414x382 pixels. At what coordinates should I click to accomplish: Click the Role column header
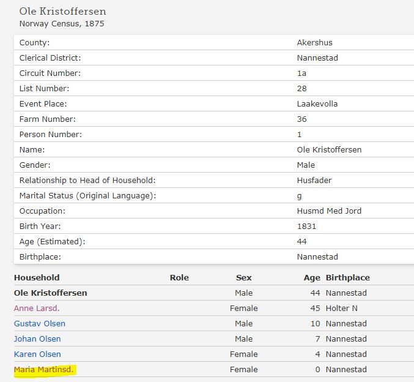[x=179, y=277]
